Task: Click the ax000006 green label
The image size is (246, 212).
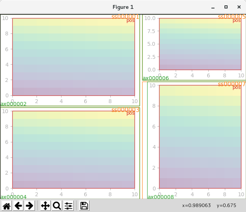Action: [156, 78]
